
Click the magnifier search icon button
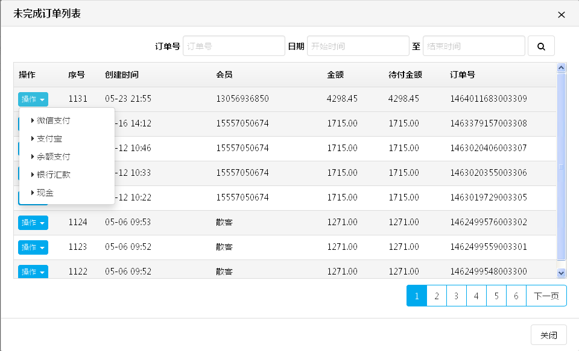coord(541,46)
